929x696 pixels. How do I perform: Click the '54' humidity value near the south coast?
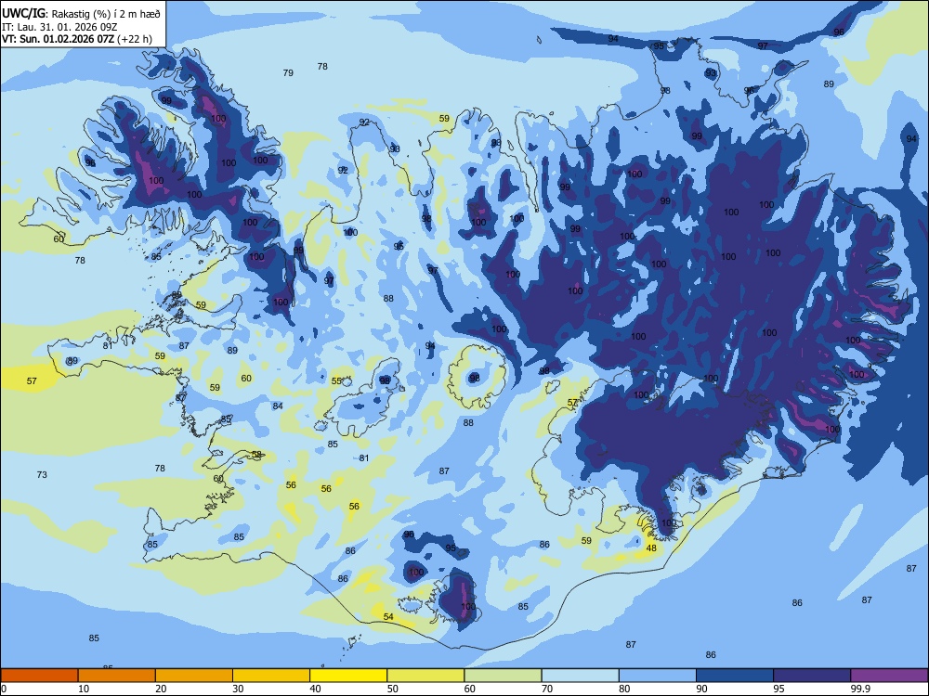coord(388,617)
